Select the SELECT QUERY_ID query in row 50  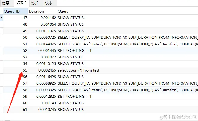click(x=128, y=37)
